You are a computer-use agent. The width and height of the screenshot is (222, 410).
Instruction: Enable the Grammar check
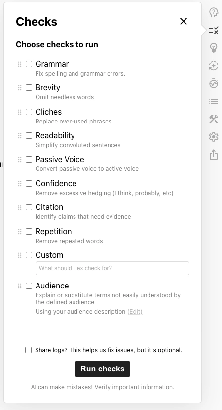click(x=29, y=64)
